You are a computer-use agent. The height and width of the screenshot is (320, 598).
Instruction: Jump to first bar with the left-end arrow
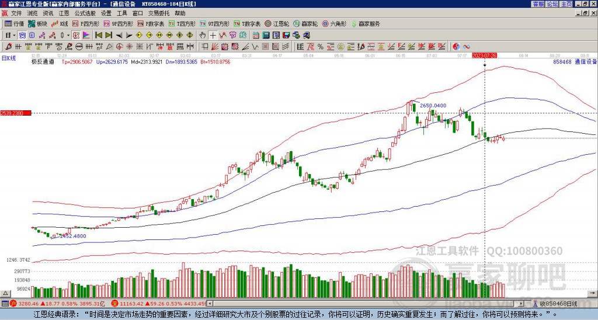click(98, 36)
